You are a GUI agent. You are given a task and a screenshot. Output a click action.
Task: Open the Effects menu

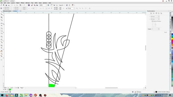(22, 3)
